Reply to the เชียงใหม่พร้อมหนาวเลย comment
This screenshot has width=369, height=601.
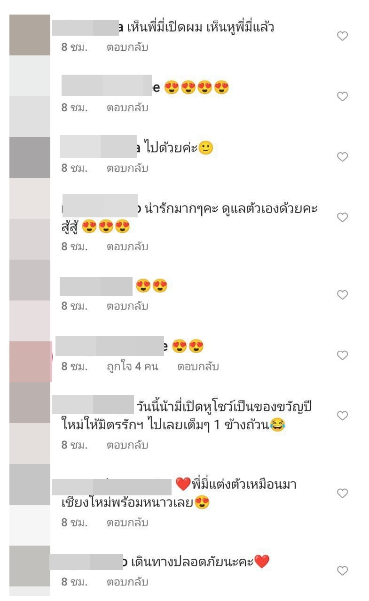click(127, 522)
